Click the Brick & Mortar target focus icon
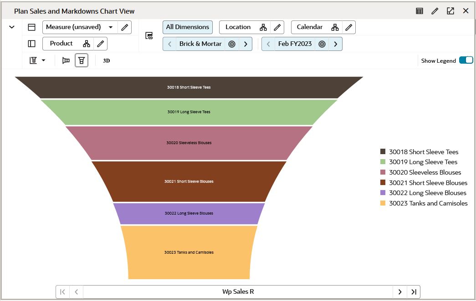The image size is (476, 301). click(x=232, y=44)
